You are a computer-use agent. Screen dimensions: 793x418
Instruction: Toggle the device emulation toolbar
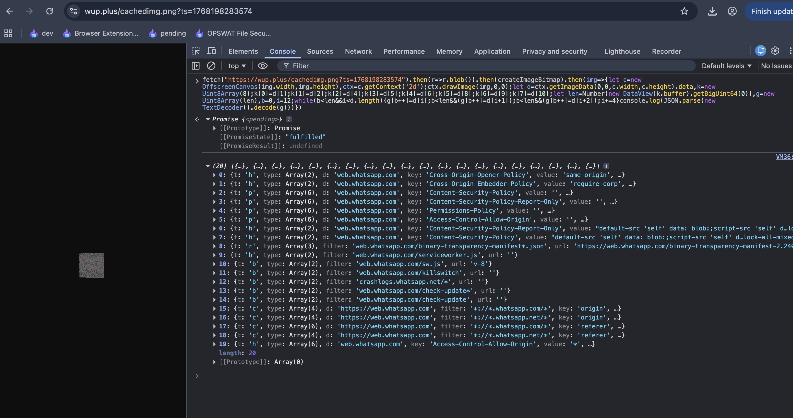coord(211,51)
